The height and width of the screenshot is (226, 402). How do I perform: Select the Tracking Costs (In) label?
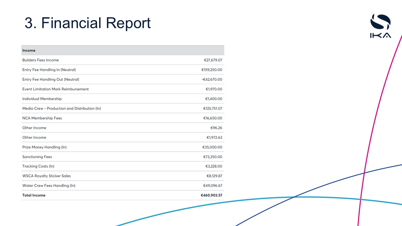coord(38,166)
